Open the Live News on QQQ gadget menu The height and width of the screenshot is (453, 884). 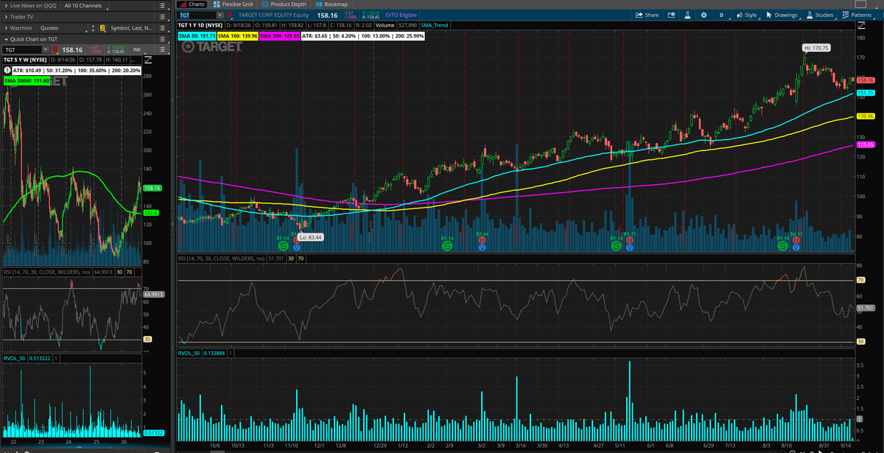(x=161, y=5)
